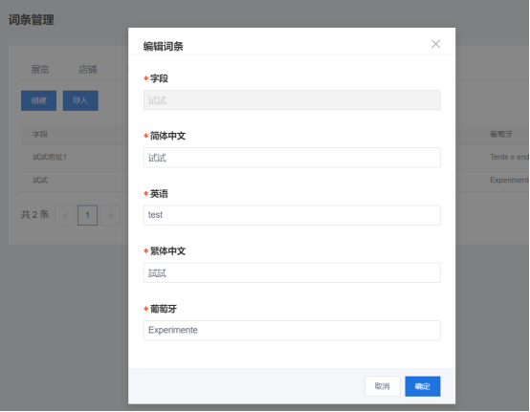The width and height of the screenshot is (530, 412).
Task: Switch to the 店铺 tab
Action: 88,70
